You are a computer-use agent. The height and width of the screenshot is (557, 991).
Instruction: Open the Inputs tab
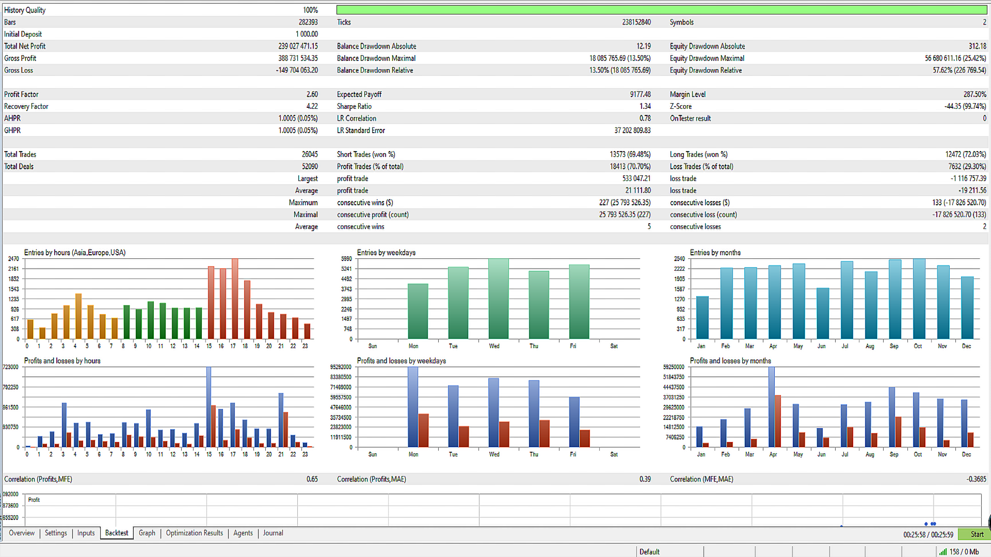[86, 533]
